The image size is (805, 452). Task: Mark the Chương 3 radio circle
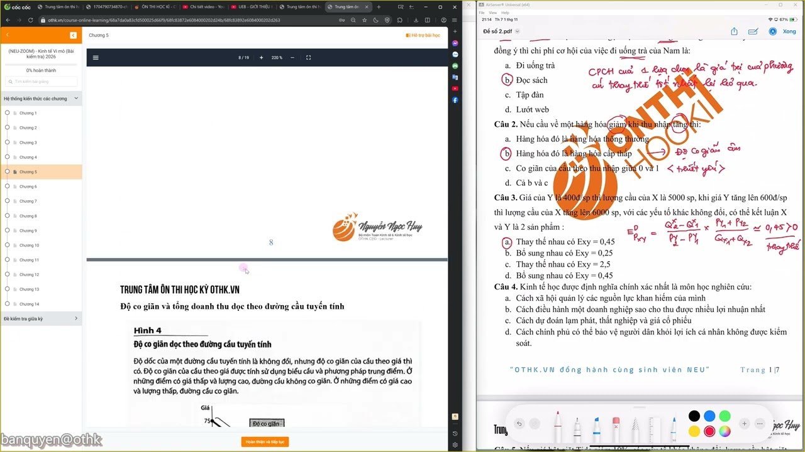tap(7, 143)
